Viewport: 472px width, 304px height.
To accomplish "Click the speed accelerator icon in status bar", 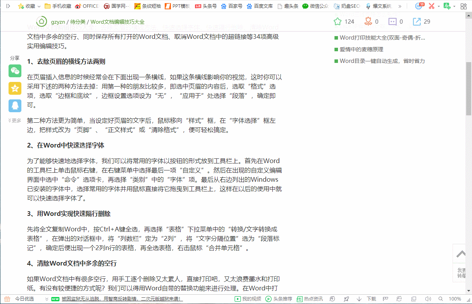I will pos(332,299).
